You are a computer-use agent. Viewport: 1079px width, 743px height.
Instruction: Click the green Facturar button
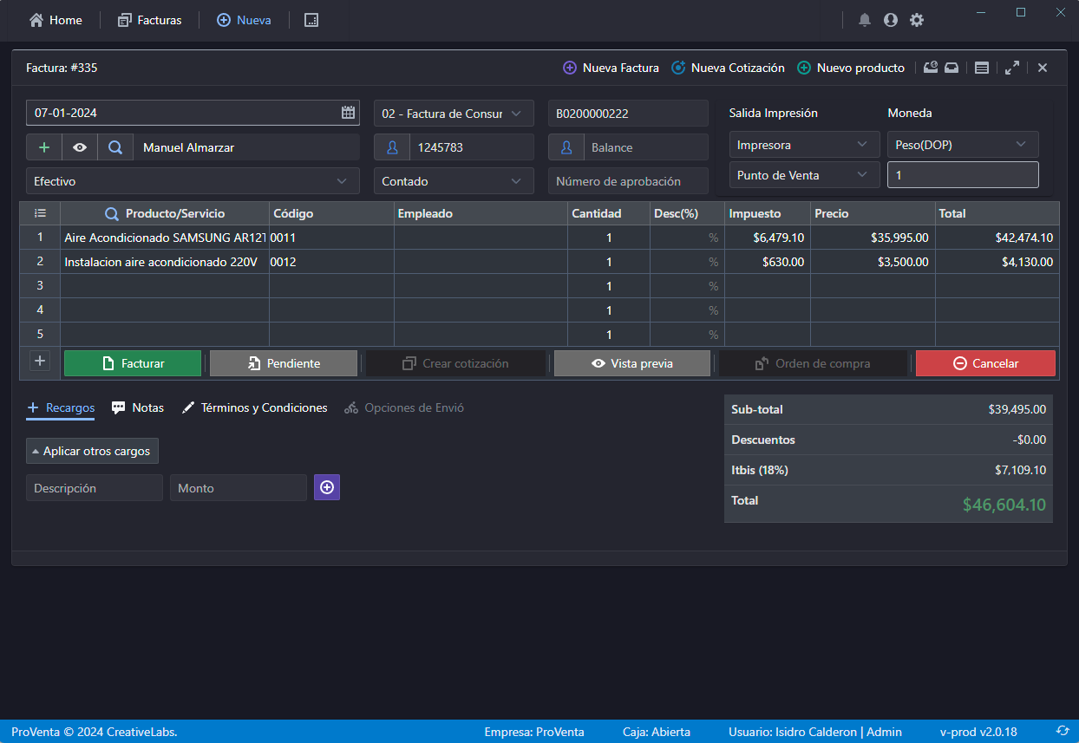tap(132, 362)
